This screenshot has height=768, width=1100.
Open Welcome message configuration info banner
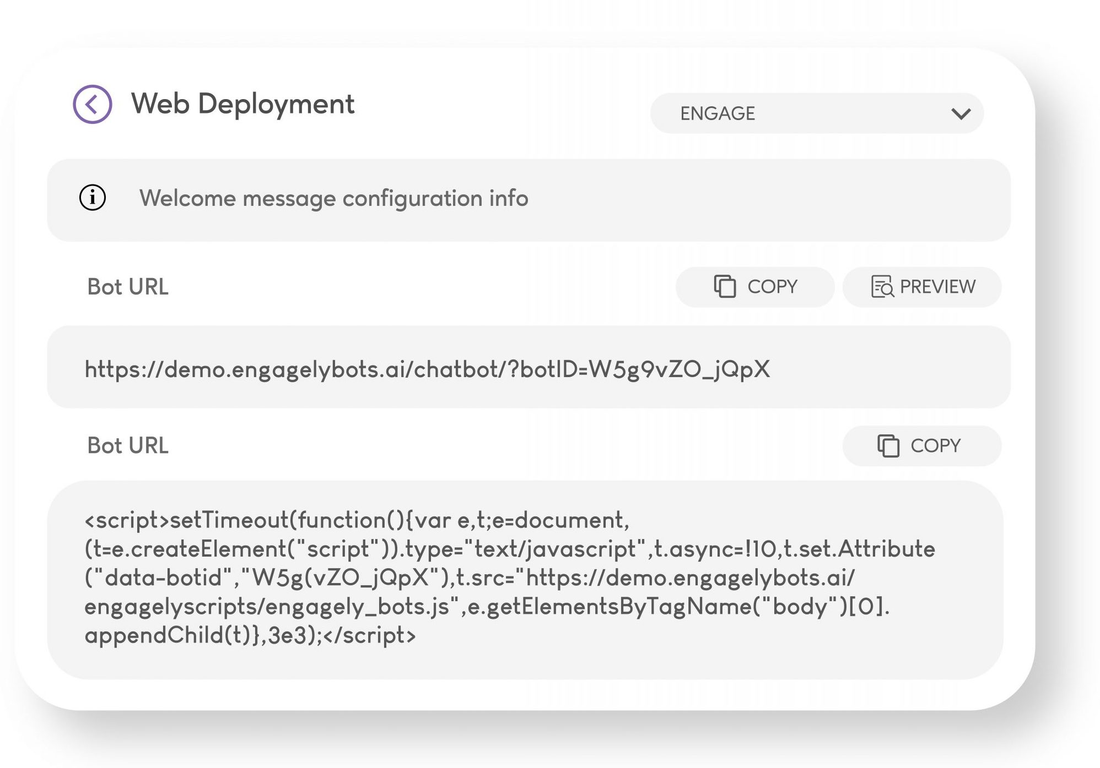(x=529, y=200)
